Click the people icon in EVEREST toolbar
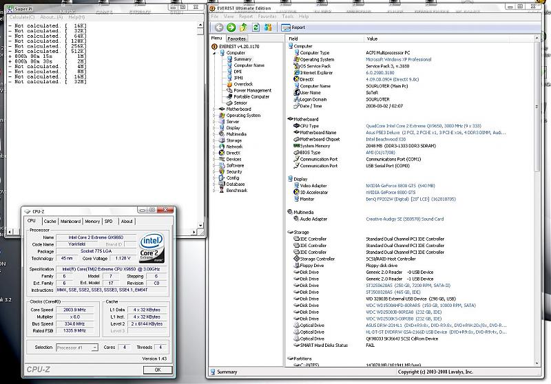This screenshot has width=551, height=384. [268, 28]
